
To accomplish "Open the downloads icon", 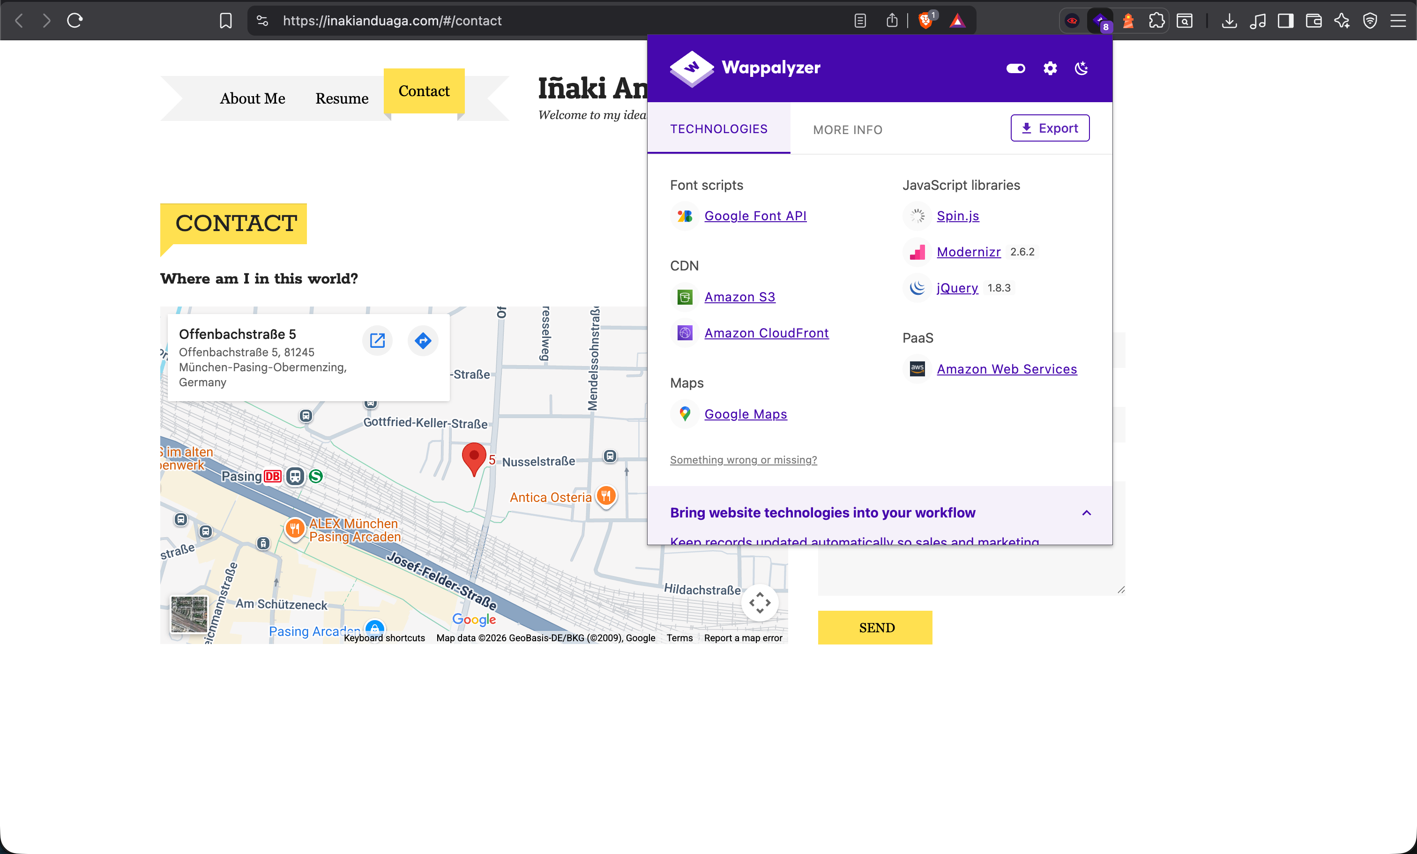I will pos(1230,21).
